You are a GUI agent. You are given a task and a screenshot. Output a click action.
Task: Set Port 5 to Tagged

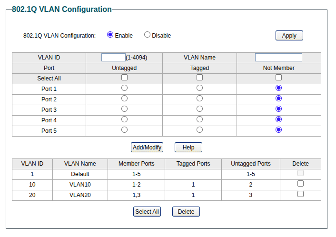(x=199, y=130)
